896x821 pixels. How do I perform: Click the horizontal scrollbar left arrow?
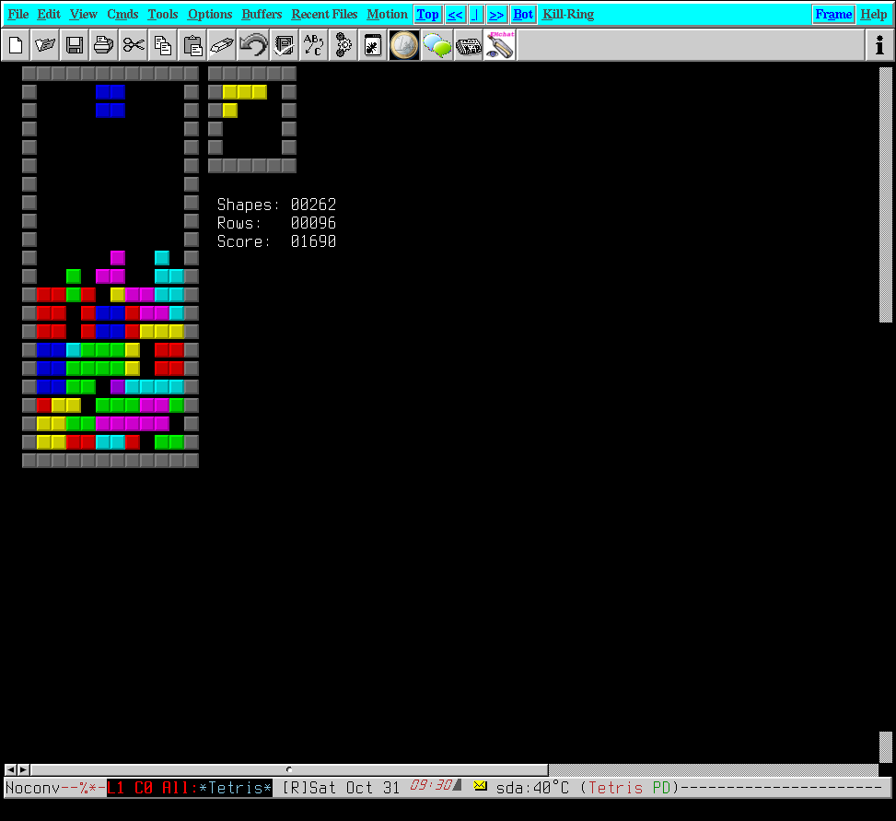[x=10, y=769]
